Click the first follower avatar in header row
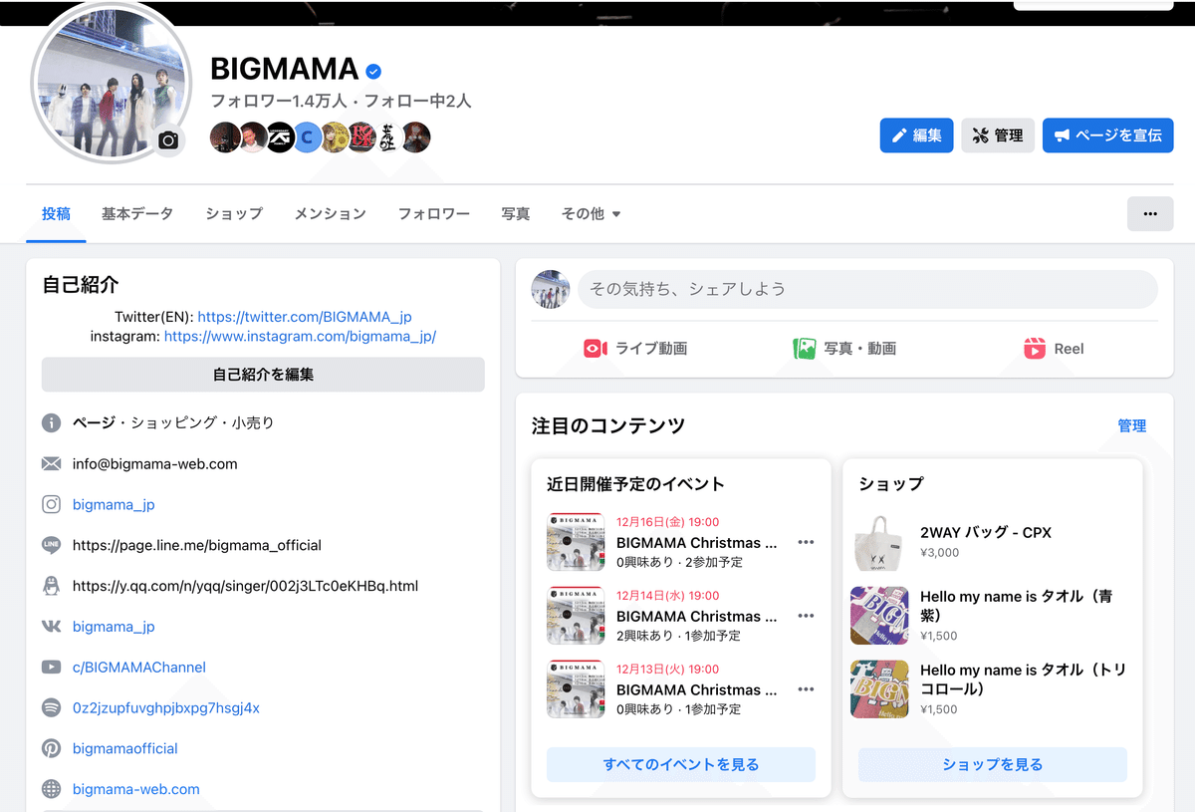The image size is (1195, 812). pos(226,137)
